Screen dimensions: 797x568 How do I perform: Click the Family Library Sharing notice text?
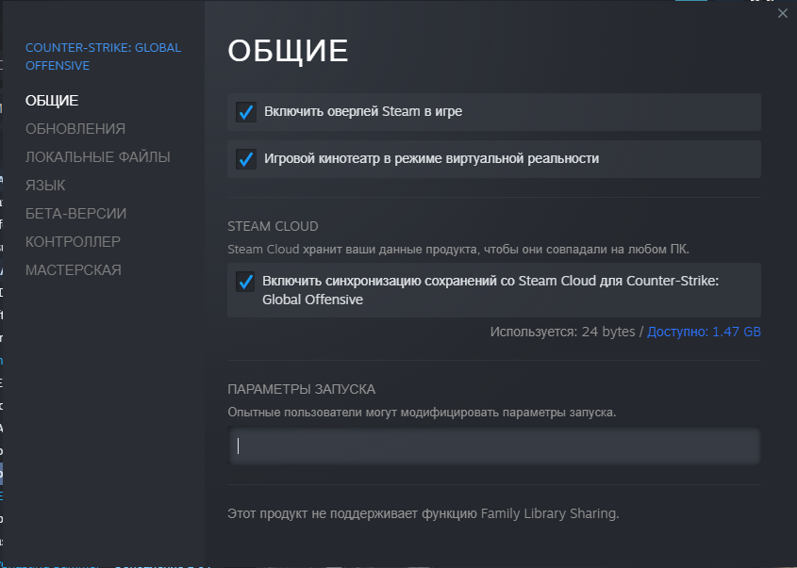[x=423, y=513]
